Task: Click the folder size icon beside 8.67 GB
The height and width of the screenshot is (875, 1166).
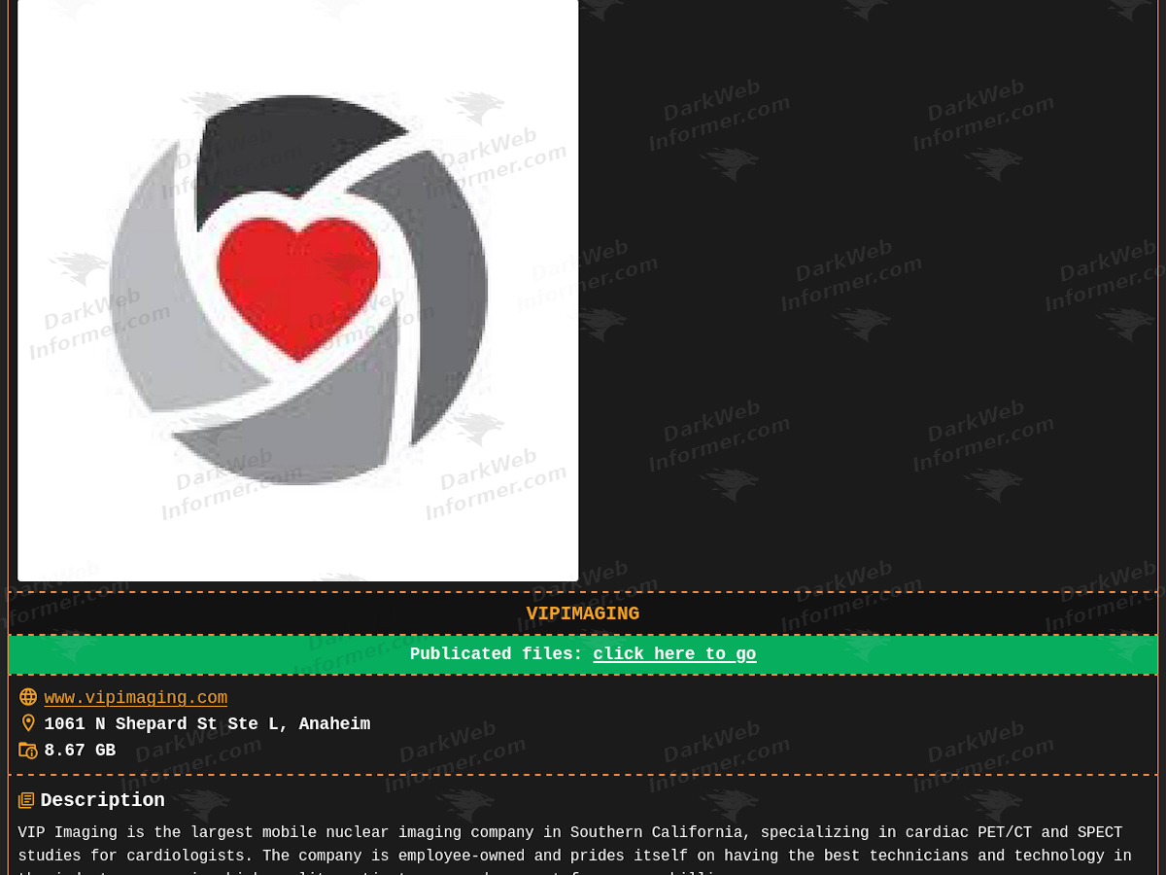Action: coord(28,751)
